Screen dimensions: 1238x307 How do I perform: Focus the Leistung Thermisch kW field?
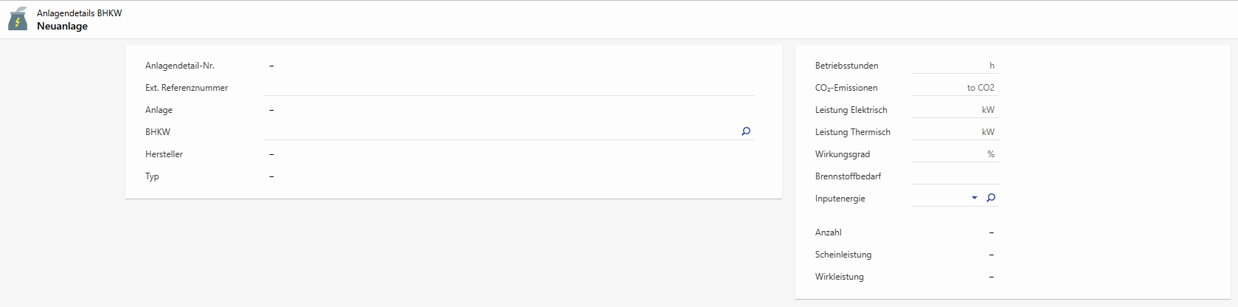pyautogui.click(x=944, y=131)
